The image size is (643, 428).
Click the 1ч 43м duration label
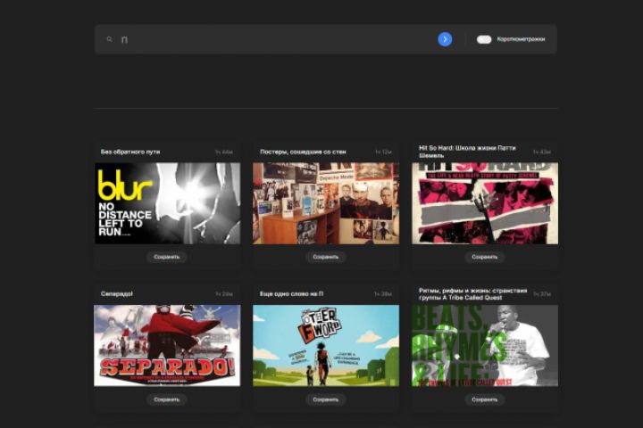(x=542, y=152)
